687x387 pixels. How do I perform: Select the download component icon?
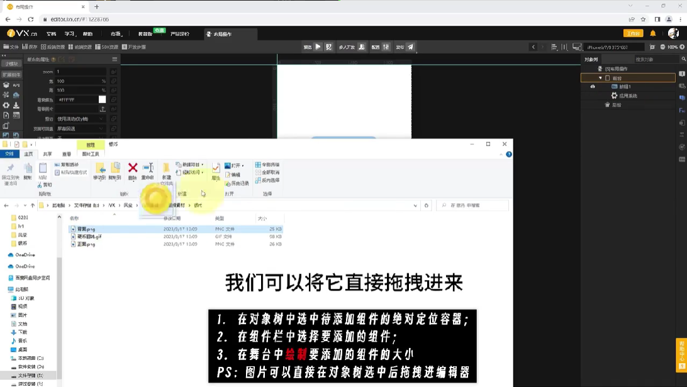pos(16,105)
